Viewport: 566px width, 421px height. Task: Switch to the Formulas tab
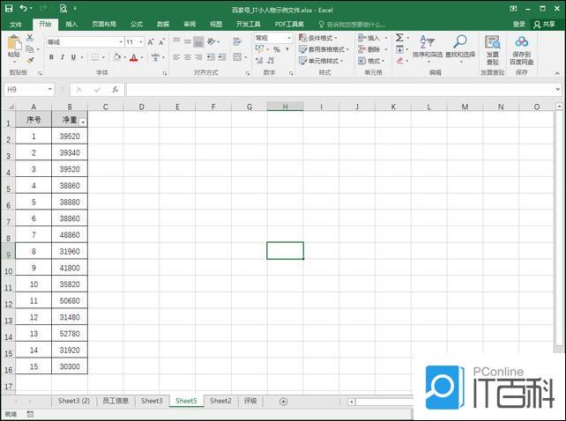137,24
